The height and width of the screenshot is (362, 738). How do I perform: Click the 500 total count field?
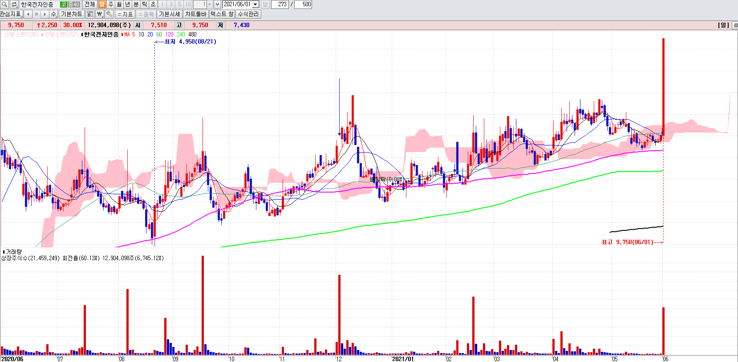coord(303,4)
